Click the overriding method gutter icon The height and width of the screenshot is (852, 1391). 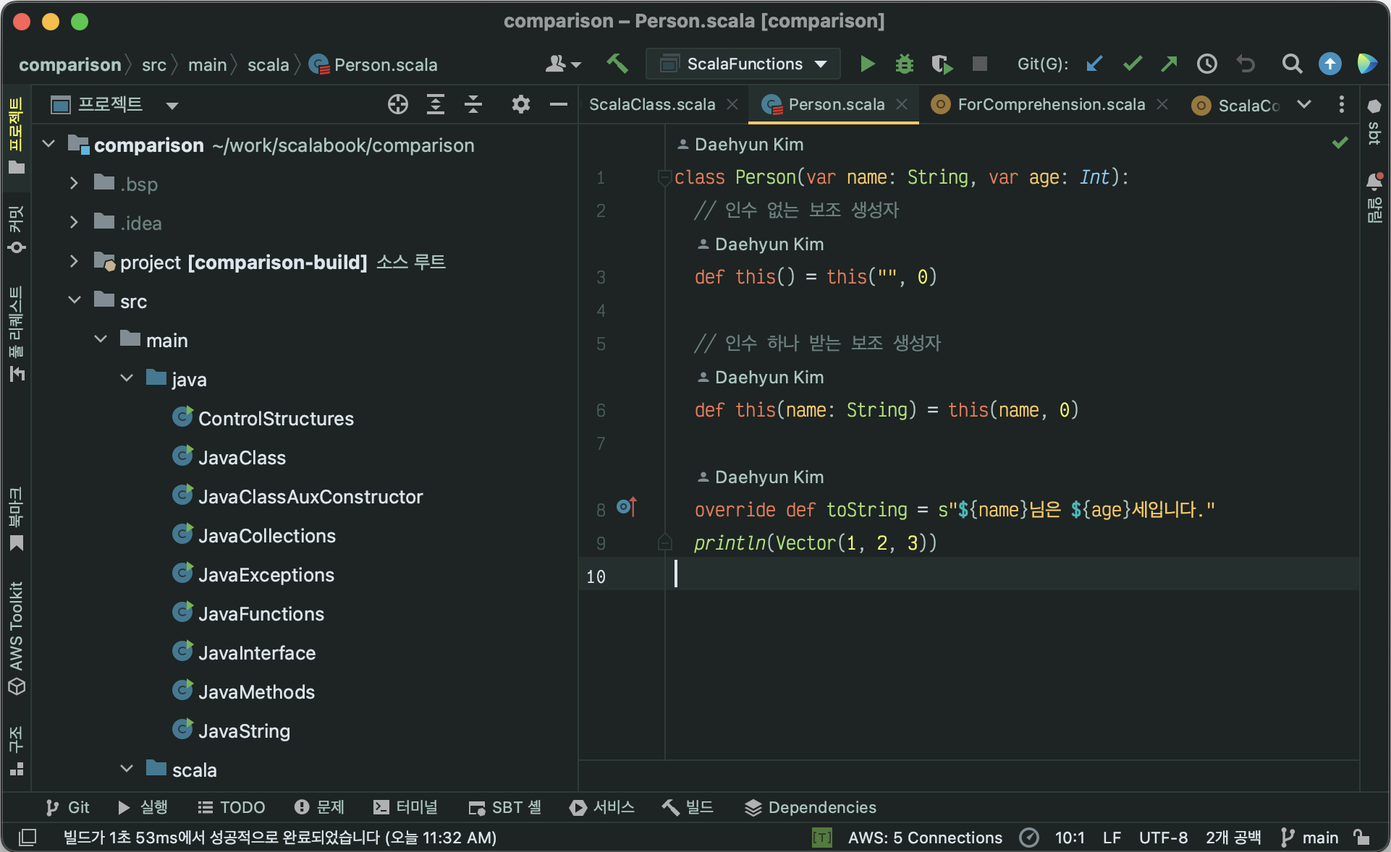click(627, 508)
